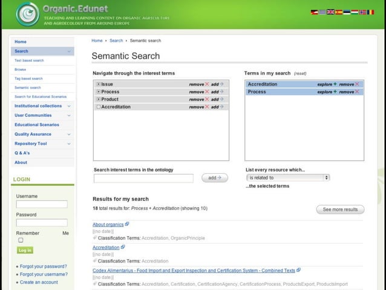The width and height of the screenshot is (386, 290).
Task: Expand the Issue term tree node
Action: pos(99,84)
